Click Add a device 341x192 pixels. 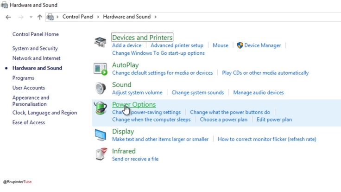127,45
